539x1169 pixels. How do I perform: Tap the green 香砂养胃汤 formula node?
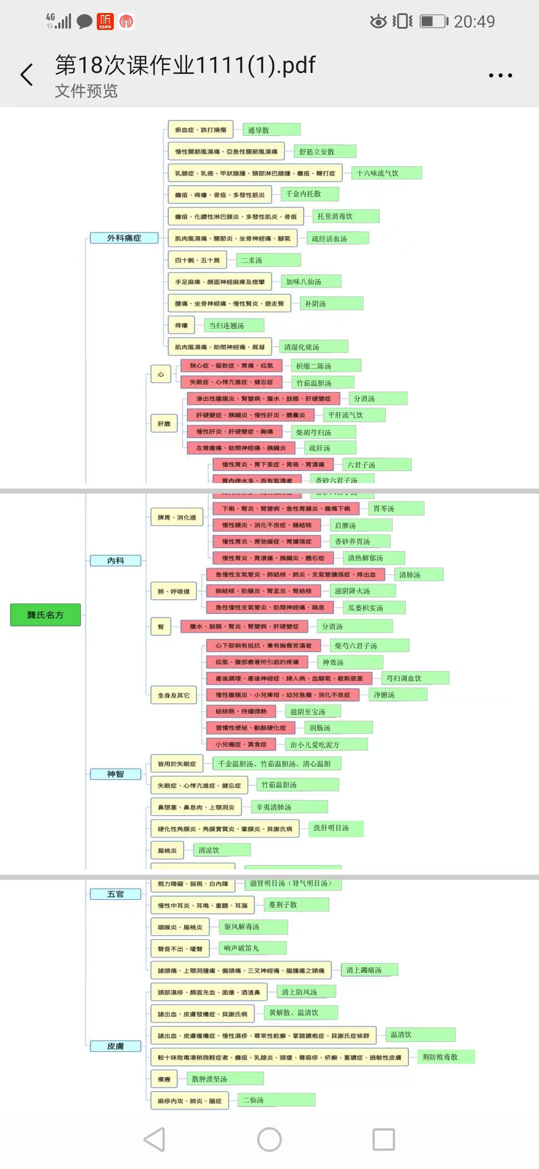[360, 541]
